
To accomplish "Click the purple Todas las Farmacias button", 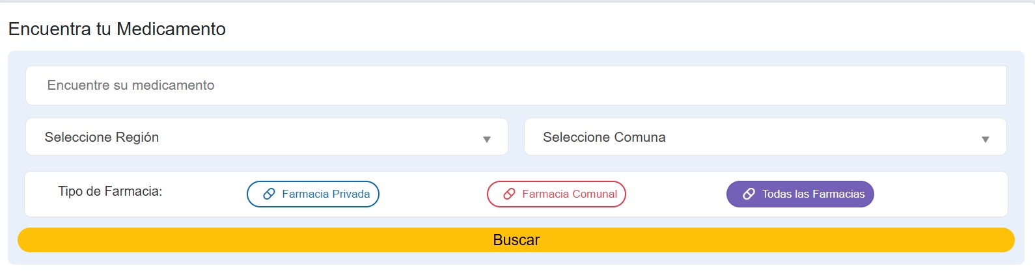I will coord(800,194).
